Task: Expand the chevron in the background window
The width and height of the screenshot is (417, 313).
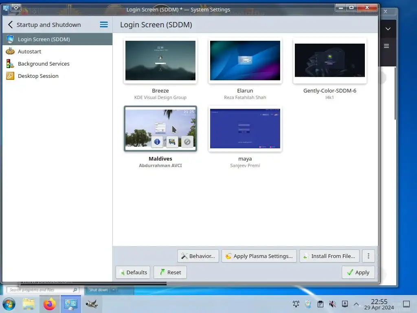Action: pos(388,29)
